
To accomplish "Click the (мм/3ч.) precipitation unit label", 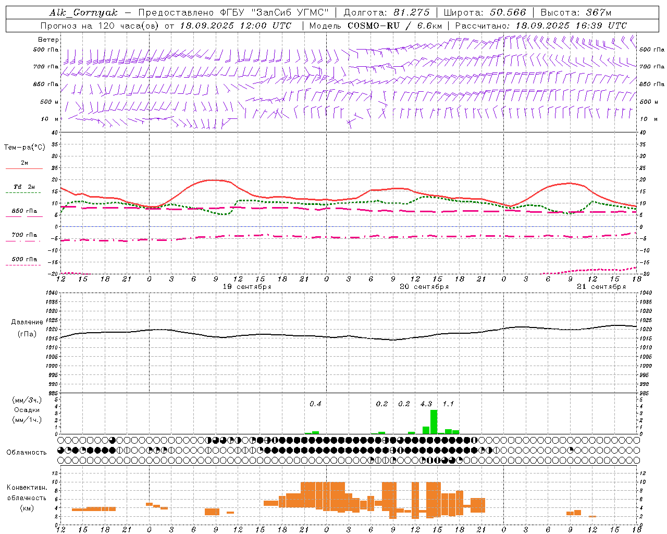I will point(27,400).
